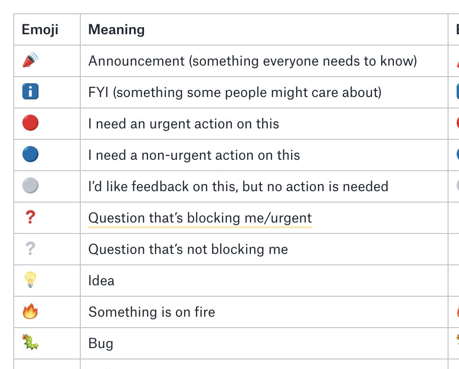This screenshot has width=459, height=369.
Task: Select the 'FYI (something some people might care about)' cell
Action: click(264, 92)
